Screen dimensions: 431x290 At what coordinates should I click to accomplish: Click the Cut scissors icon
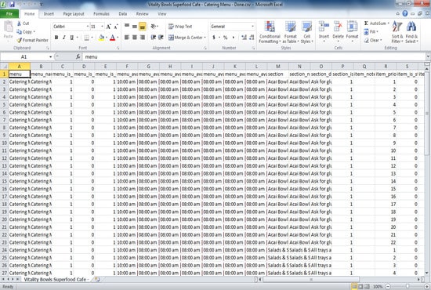20,24
